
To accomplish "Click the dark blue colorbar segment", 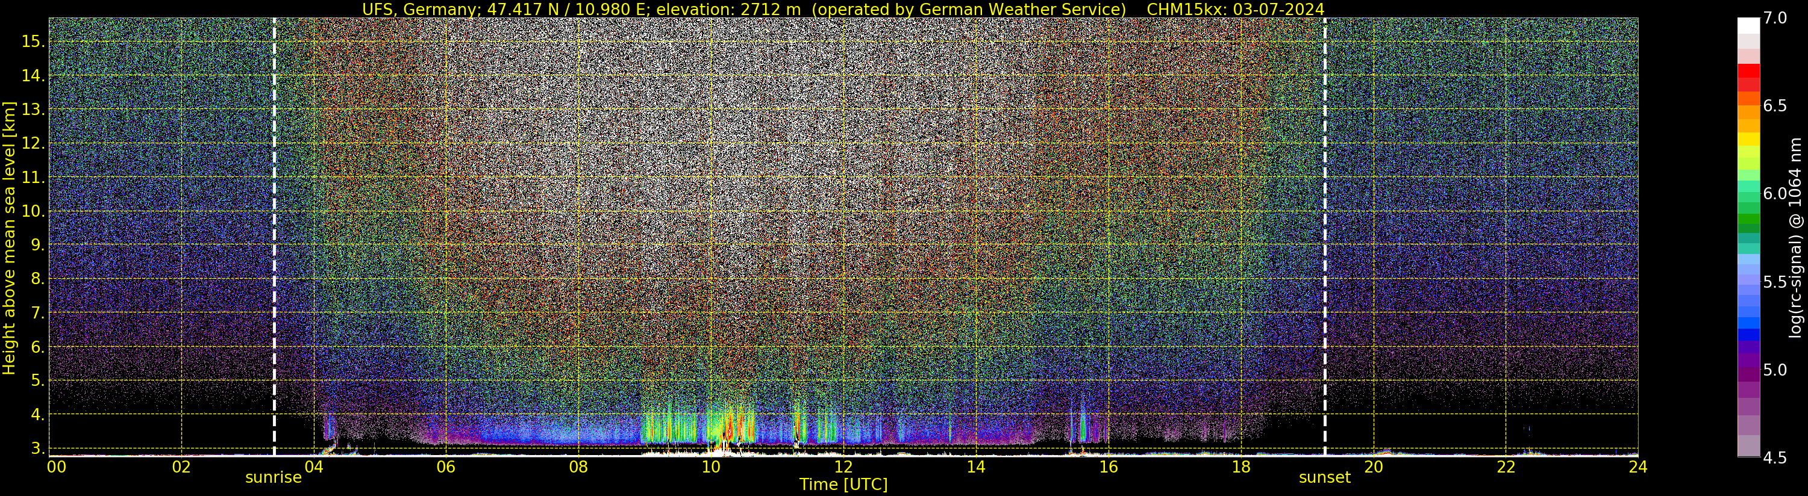I will [x=1749, y=335].
